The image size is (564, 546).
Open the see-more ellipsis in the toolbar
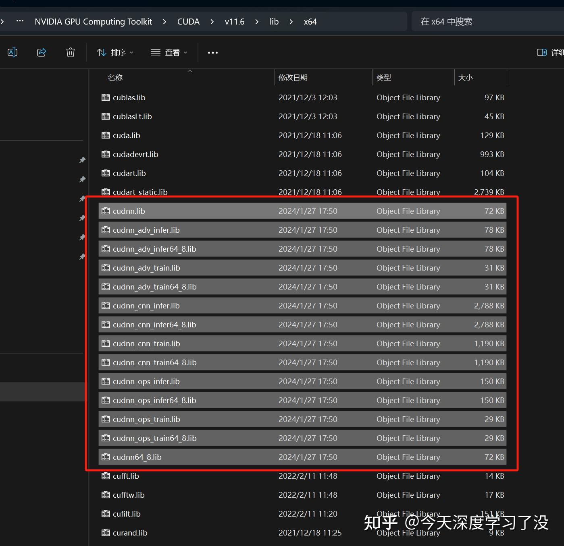click(x=212, y=52)
